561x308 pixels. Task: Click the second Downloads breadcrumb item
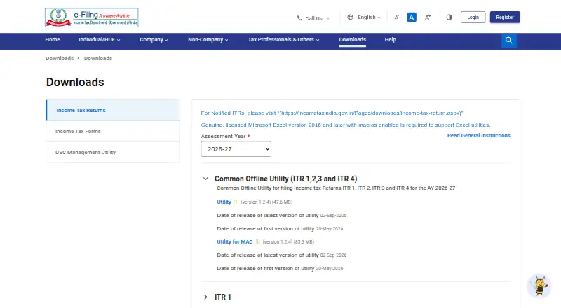(98, 58)
